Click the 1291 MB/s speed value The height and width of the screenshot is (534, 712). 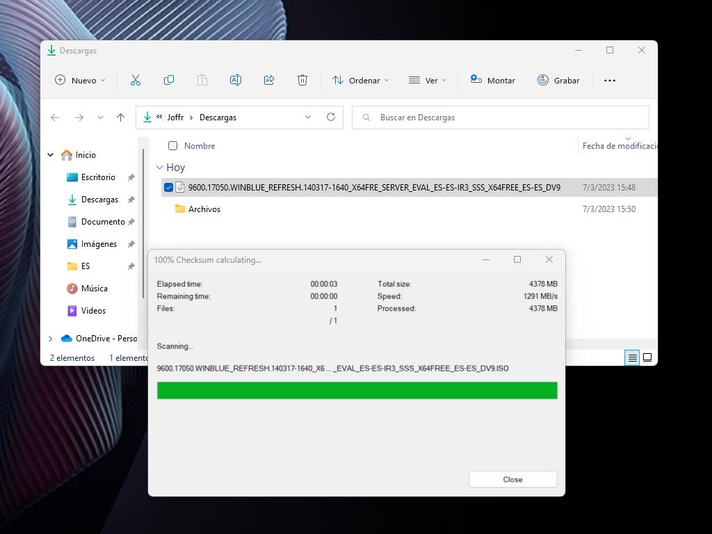click(x=540, y=296)
